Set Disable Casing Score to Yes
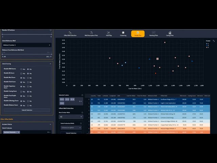 click(21, 92)
